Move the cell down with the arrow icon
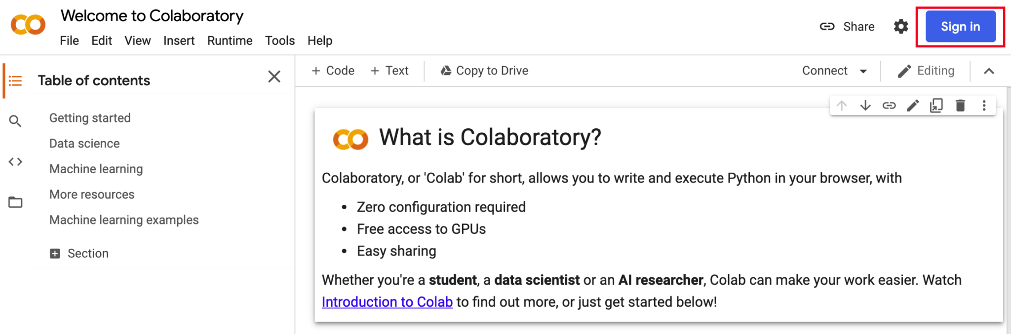This screenshot has height=334, width=1011. pyautogui.click(x=864, y=105)
